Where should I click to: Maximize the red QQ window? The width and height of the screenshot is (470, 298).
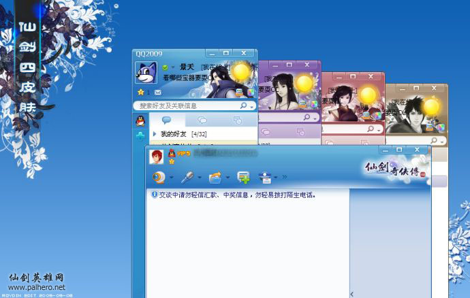353,76
